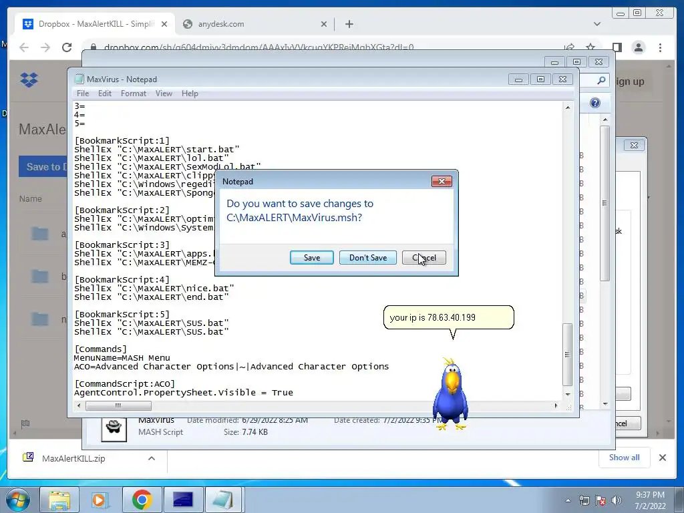
Task: Switch to Notepad in the taskbar
Action: coord(223,500)
